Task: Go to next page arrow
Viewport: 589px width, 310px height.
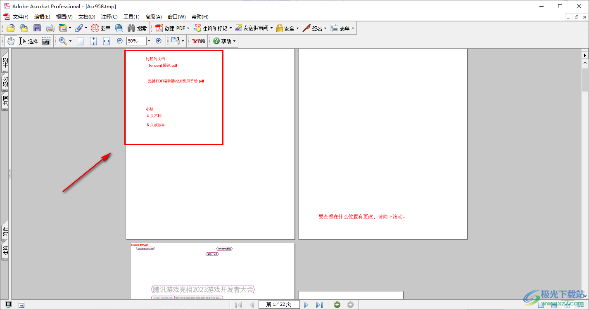Action: point(306,305)
